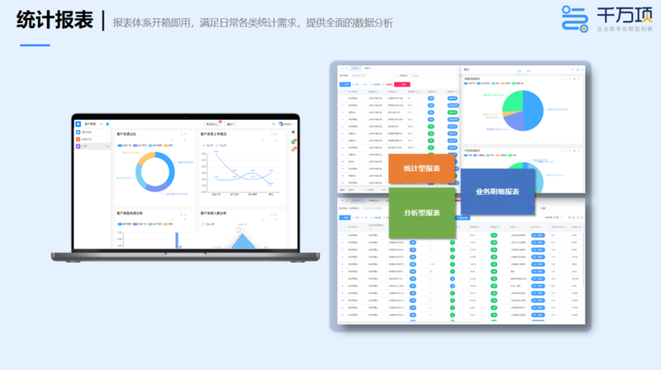Toggle first legend item in top pie chart

click(468, 84)
